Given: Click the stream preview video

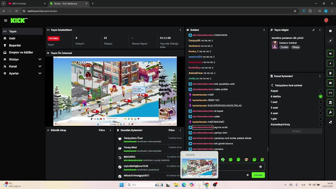Looking at the screenshot, I should (115, 91).
